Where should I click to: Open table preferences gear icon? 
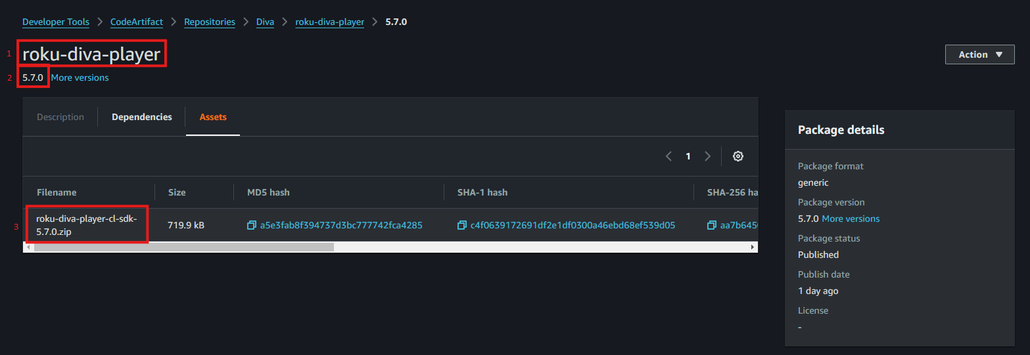pos(738,156)
